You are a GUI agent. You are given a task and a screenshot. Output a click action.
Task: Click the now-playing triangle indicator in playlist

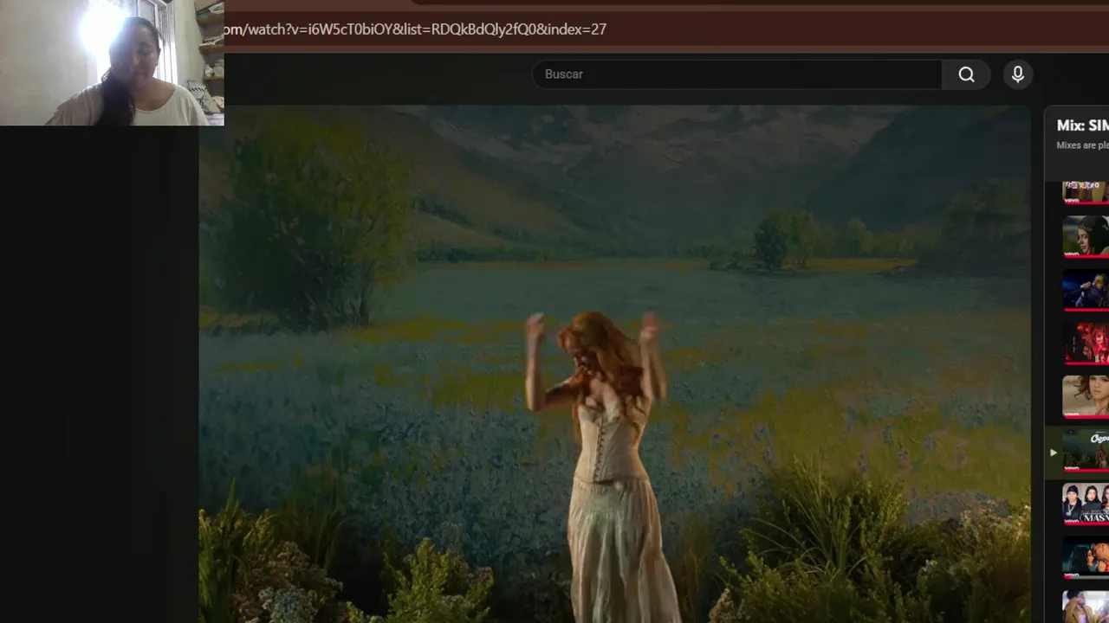pyautogui.click(x=1053, y=453)
